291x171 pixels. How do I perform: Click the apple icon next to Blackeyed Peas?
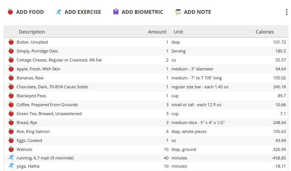click(11, 96)
